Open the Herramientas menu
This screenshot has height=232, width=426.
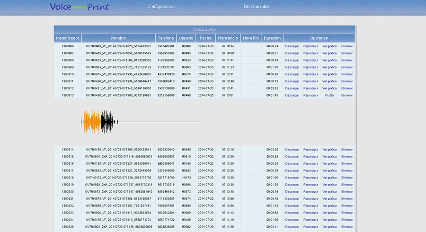(256, 7)
